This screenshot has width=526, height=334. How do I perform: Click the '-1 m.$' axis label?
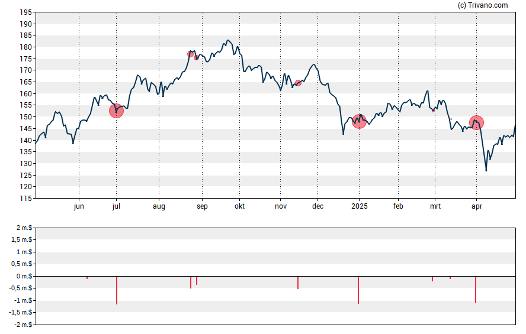click(x=23, y=300)
